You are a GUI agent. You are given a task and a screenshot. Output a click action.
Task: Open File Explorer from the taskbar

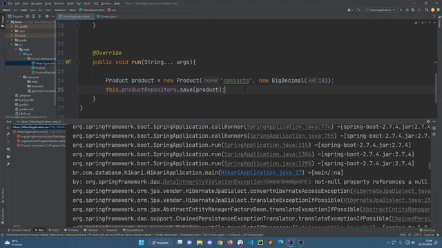click(x=200, y=242)
